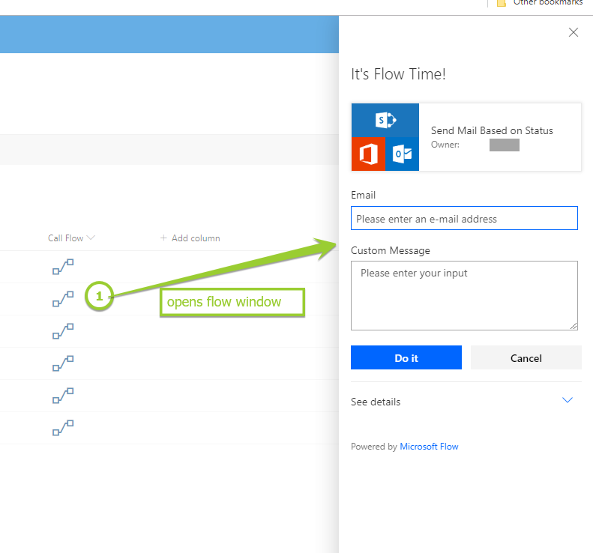Click the Outlook icon in flow card
The height and width of the screenshot is (553, 593).
click(x=402, y=154)
